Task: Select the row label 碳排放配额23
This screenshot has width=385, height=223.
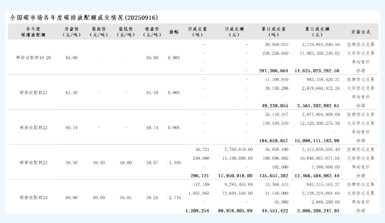Action: pyautogui.click(x=33, y=163)
